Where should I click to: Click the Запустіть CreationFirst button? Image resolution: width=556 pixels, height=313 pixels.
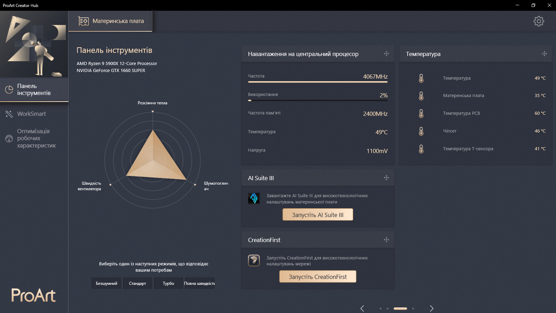(x=318, y=276)
